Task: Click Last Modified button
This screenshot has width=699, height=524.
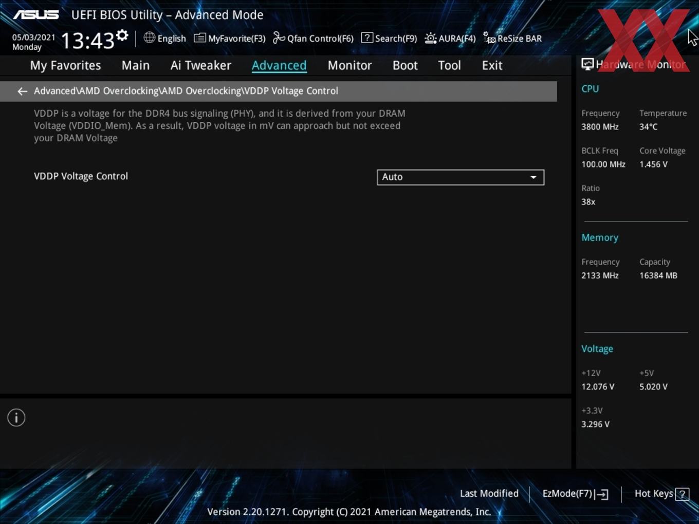Action: [x=489, y=494]
